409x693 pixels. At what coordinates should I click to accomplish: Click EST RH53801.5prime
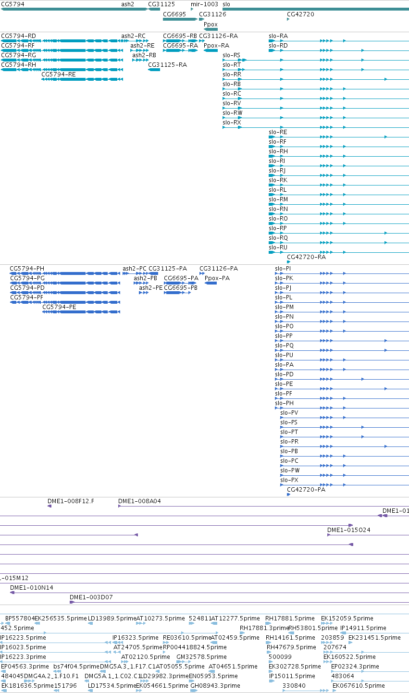pos(313,628)
